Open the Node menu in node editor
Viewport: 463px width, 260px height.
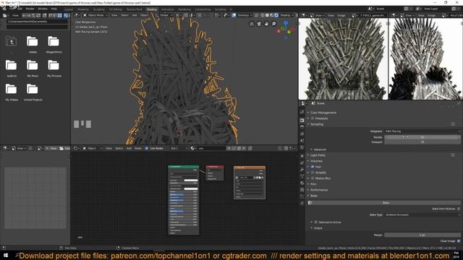coord(138,148)
